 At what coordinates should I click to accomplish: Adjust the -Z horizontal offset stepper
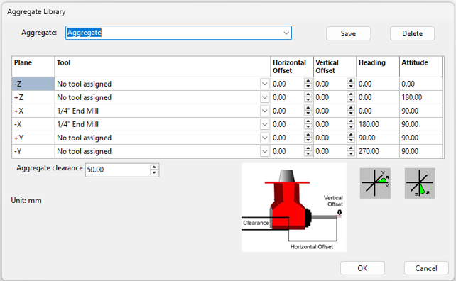308,84
